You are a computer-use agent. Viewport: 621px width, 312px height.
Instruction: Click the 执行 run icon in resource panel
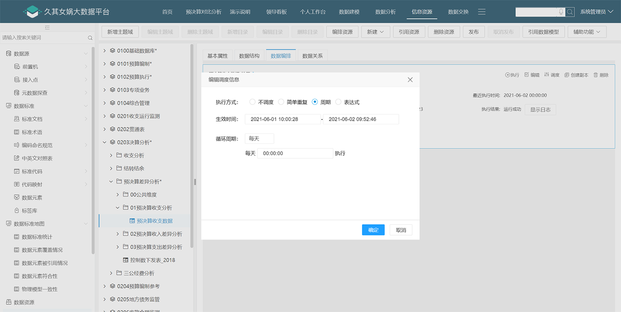508,75
